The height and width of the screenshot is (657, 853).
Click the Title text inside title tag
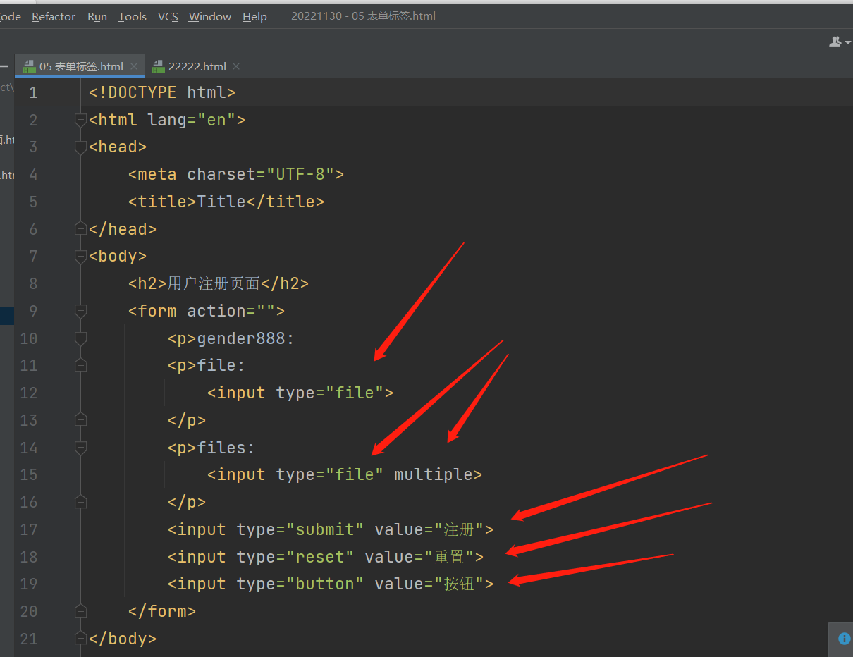coord(221,202)
